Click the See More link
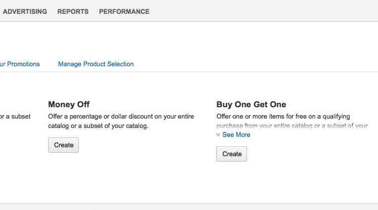Screen dimensions: 378x210 tap(236, 134)
